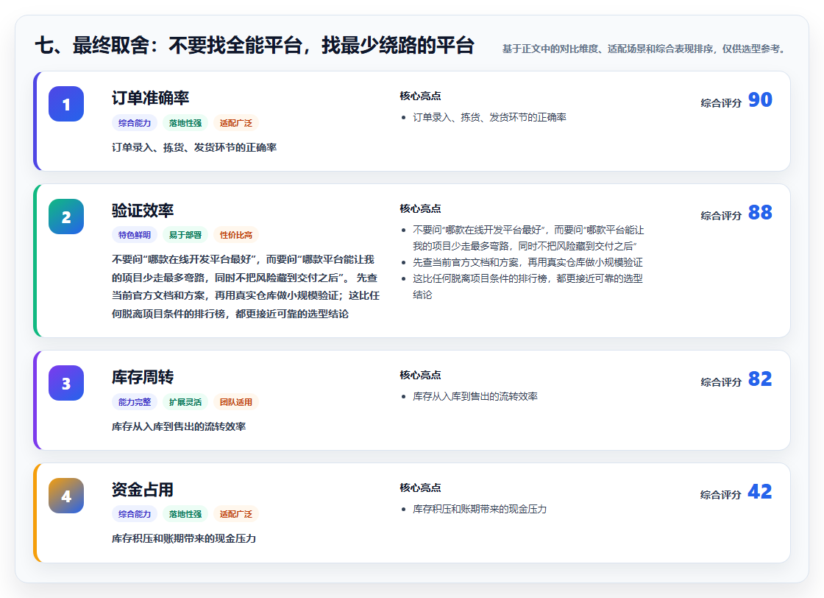Image resolution: width=824 pixels, height=598 pixels.
Task: Click the bullet 先查当前官方文档和方案
Action: [x=528, y=262]
